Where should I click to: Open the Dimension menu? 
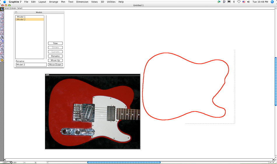click(82, 2)
